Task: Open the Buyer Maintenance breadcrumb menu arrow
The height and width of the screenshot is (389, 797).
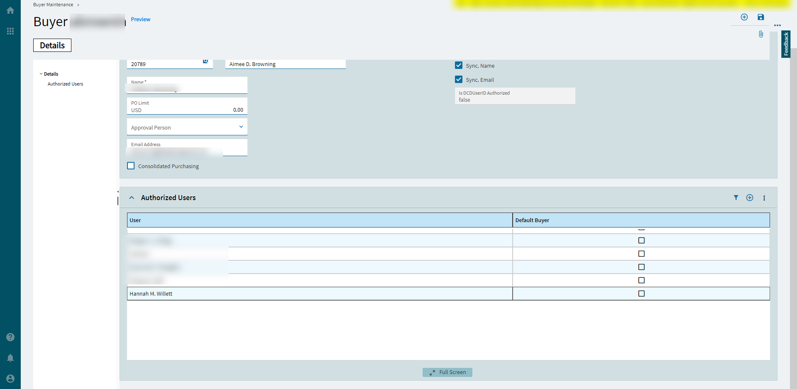Action: (78, 5)
